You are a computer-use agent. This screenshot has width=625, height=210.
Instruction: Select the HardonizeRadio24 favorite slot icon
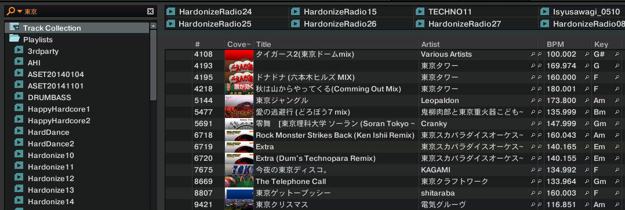[x=170, y=12]
